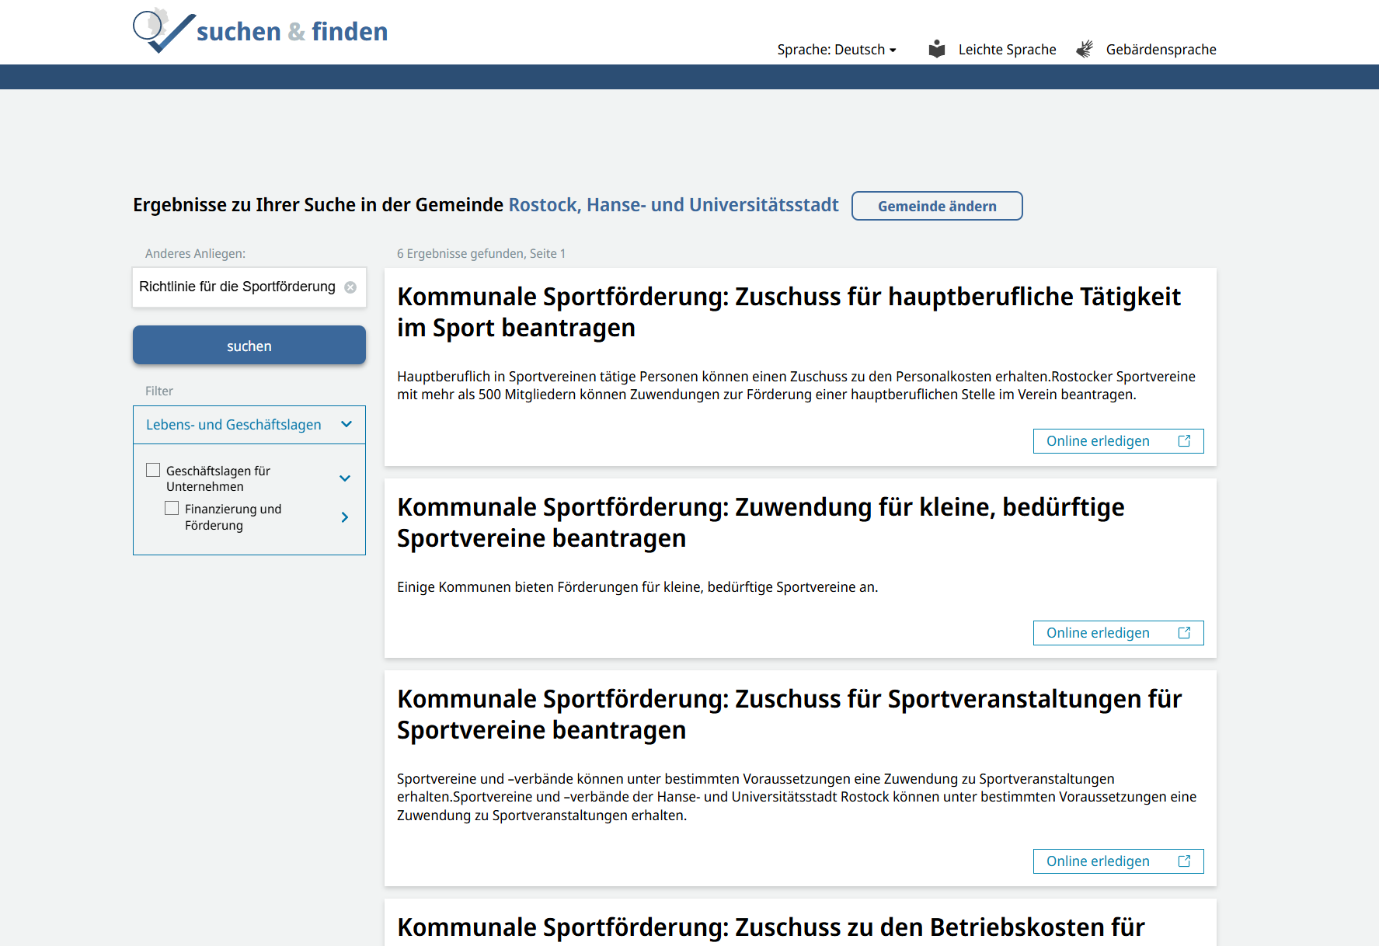
Task: Click the external-link icon on the Sportveranstaltungen result
Action: tap(1184, 861)
